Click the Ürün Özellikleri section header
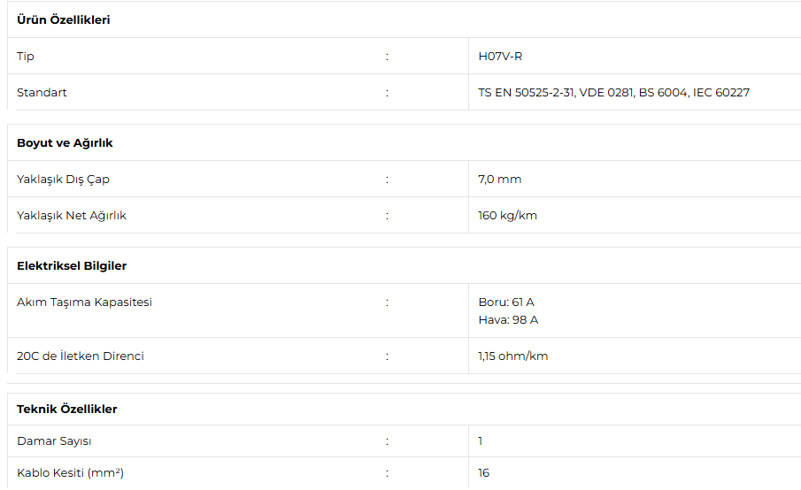Viewport: 801px width, 490px height. pos(64,20)
